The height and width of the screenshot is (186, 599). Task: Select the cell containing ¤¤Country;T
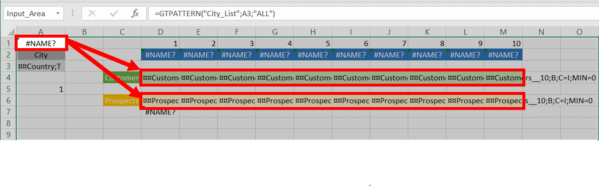[x=41, y=66]
